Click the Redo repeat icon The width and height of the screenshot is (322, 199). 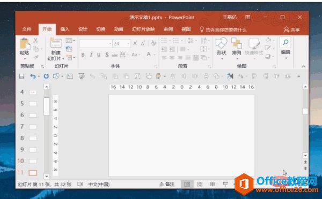(x=46, y=76)
